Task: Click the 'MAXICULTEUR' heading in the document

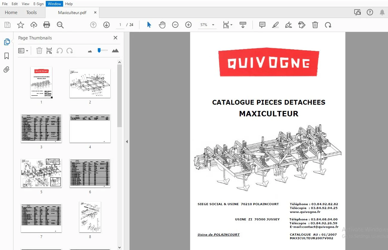Action: click(x=269, y=114)
